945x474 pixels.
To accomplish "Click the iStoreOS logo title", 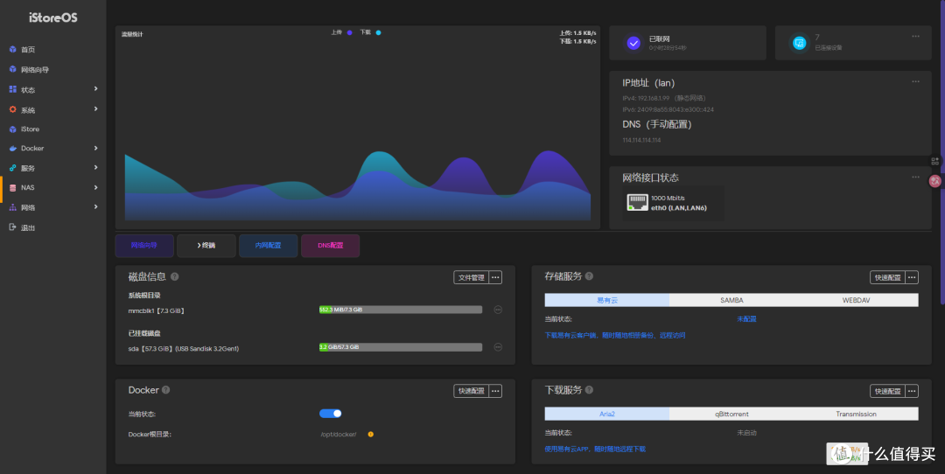I will click(53, 17).
